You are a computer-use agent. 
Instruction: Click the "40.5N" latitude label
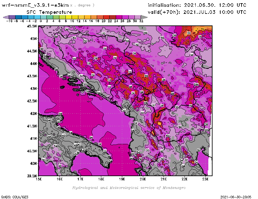(x=32, y=151)
